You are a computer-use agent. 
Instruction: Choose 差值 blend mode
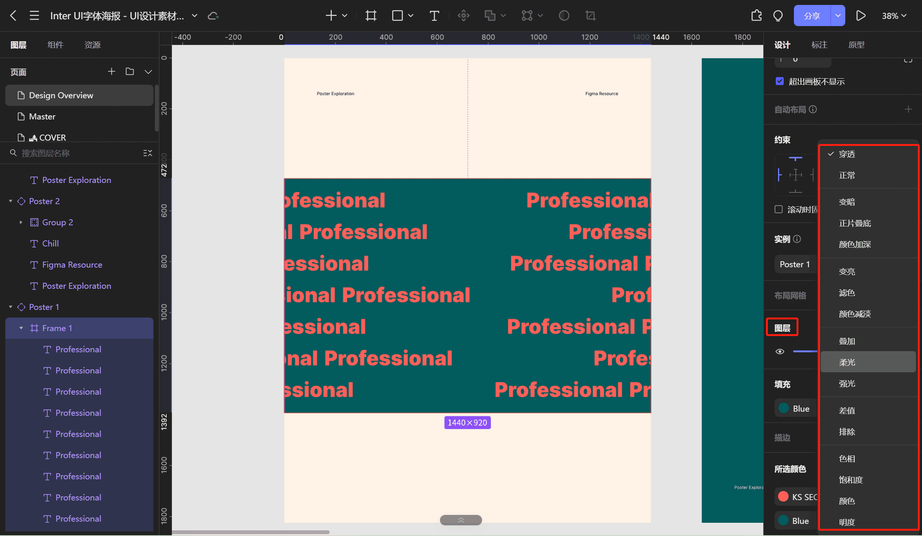(x=868, y=410)
